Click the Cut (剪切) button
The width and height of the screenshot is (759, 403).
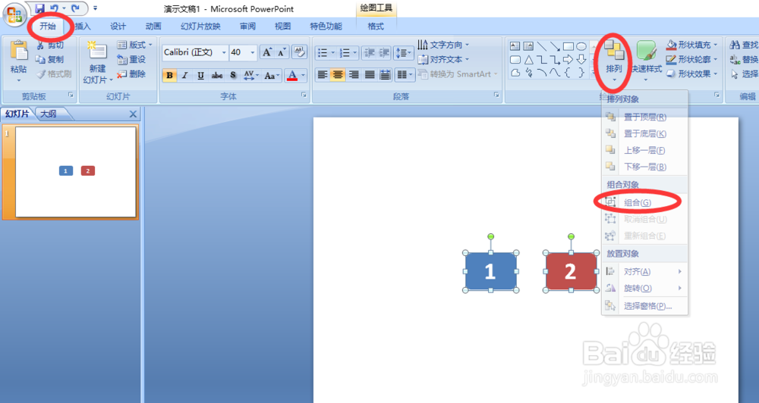point(50,45)
